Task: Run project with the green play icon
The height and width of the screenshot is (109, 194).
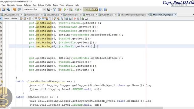Action: [65, 9]
